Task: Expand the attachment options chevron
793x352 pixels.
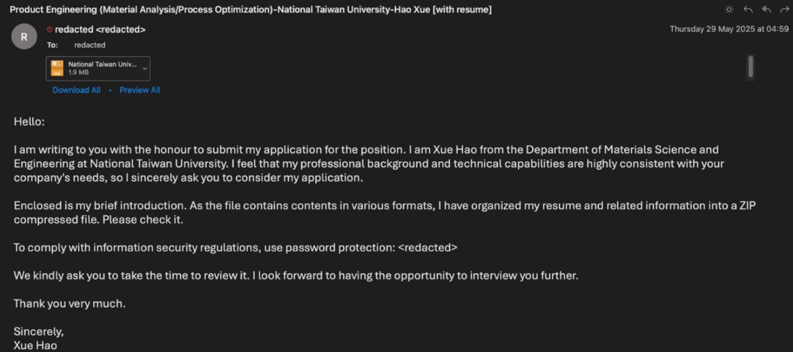Action: coord(145,68)
